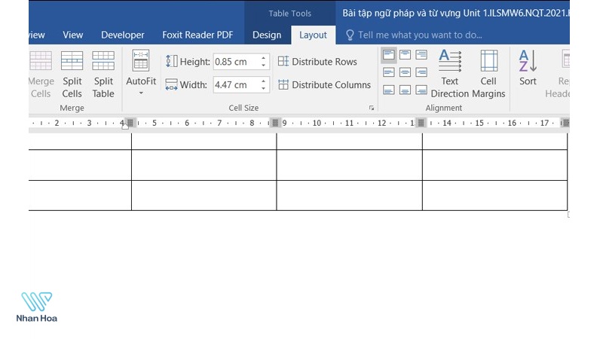Increase column Width with up arrow
Screen dimensions: 603x339
[x=263, y=81]
